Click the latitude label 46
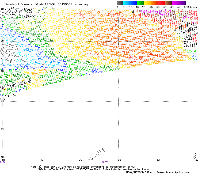 click(x=2, y=71)
